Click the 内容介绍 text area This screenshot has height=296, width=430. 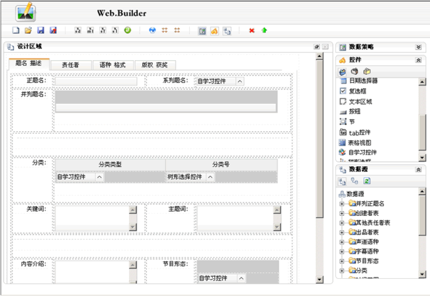click(x=96, y=272)
